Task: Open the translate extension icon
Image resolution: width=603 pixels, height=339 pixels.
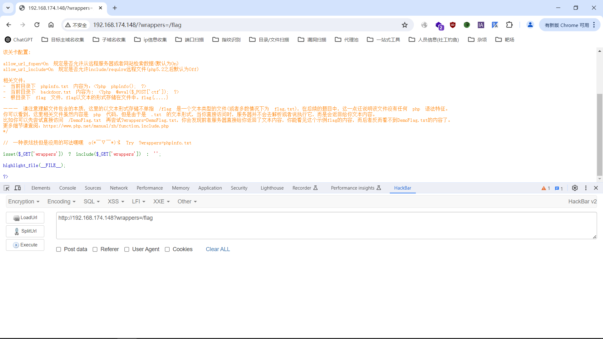Action: tap(495, 25)
